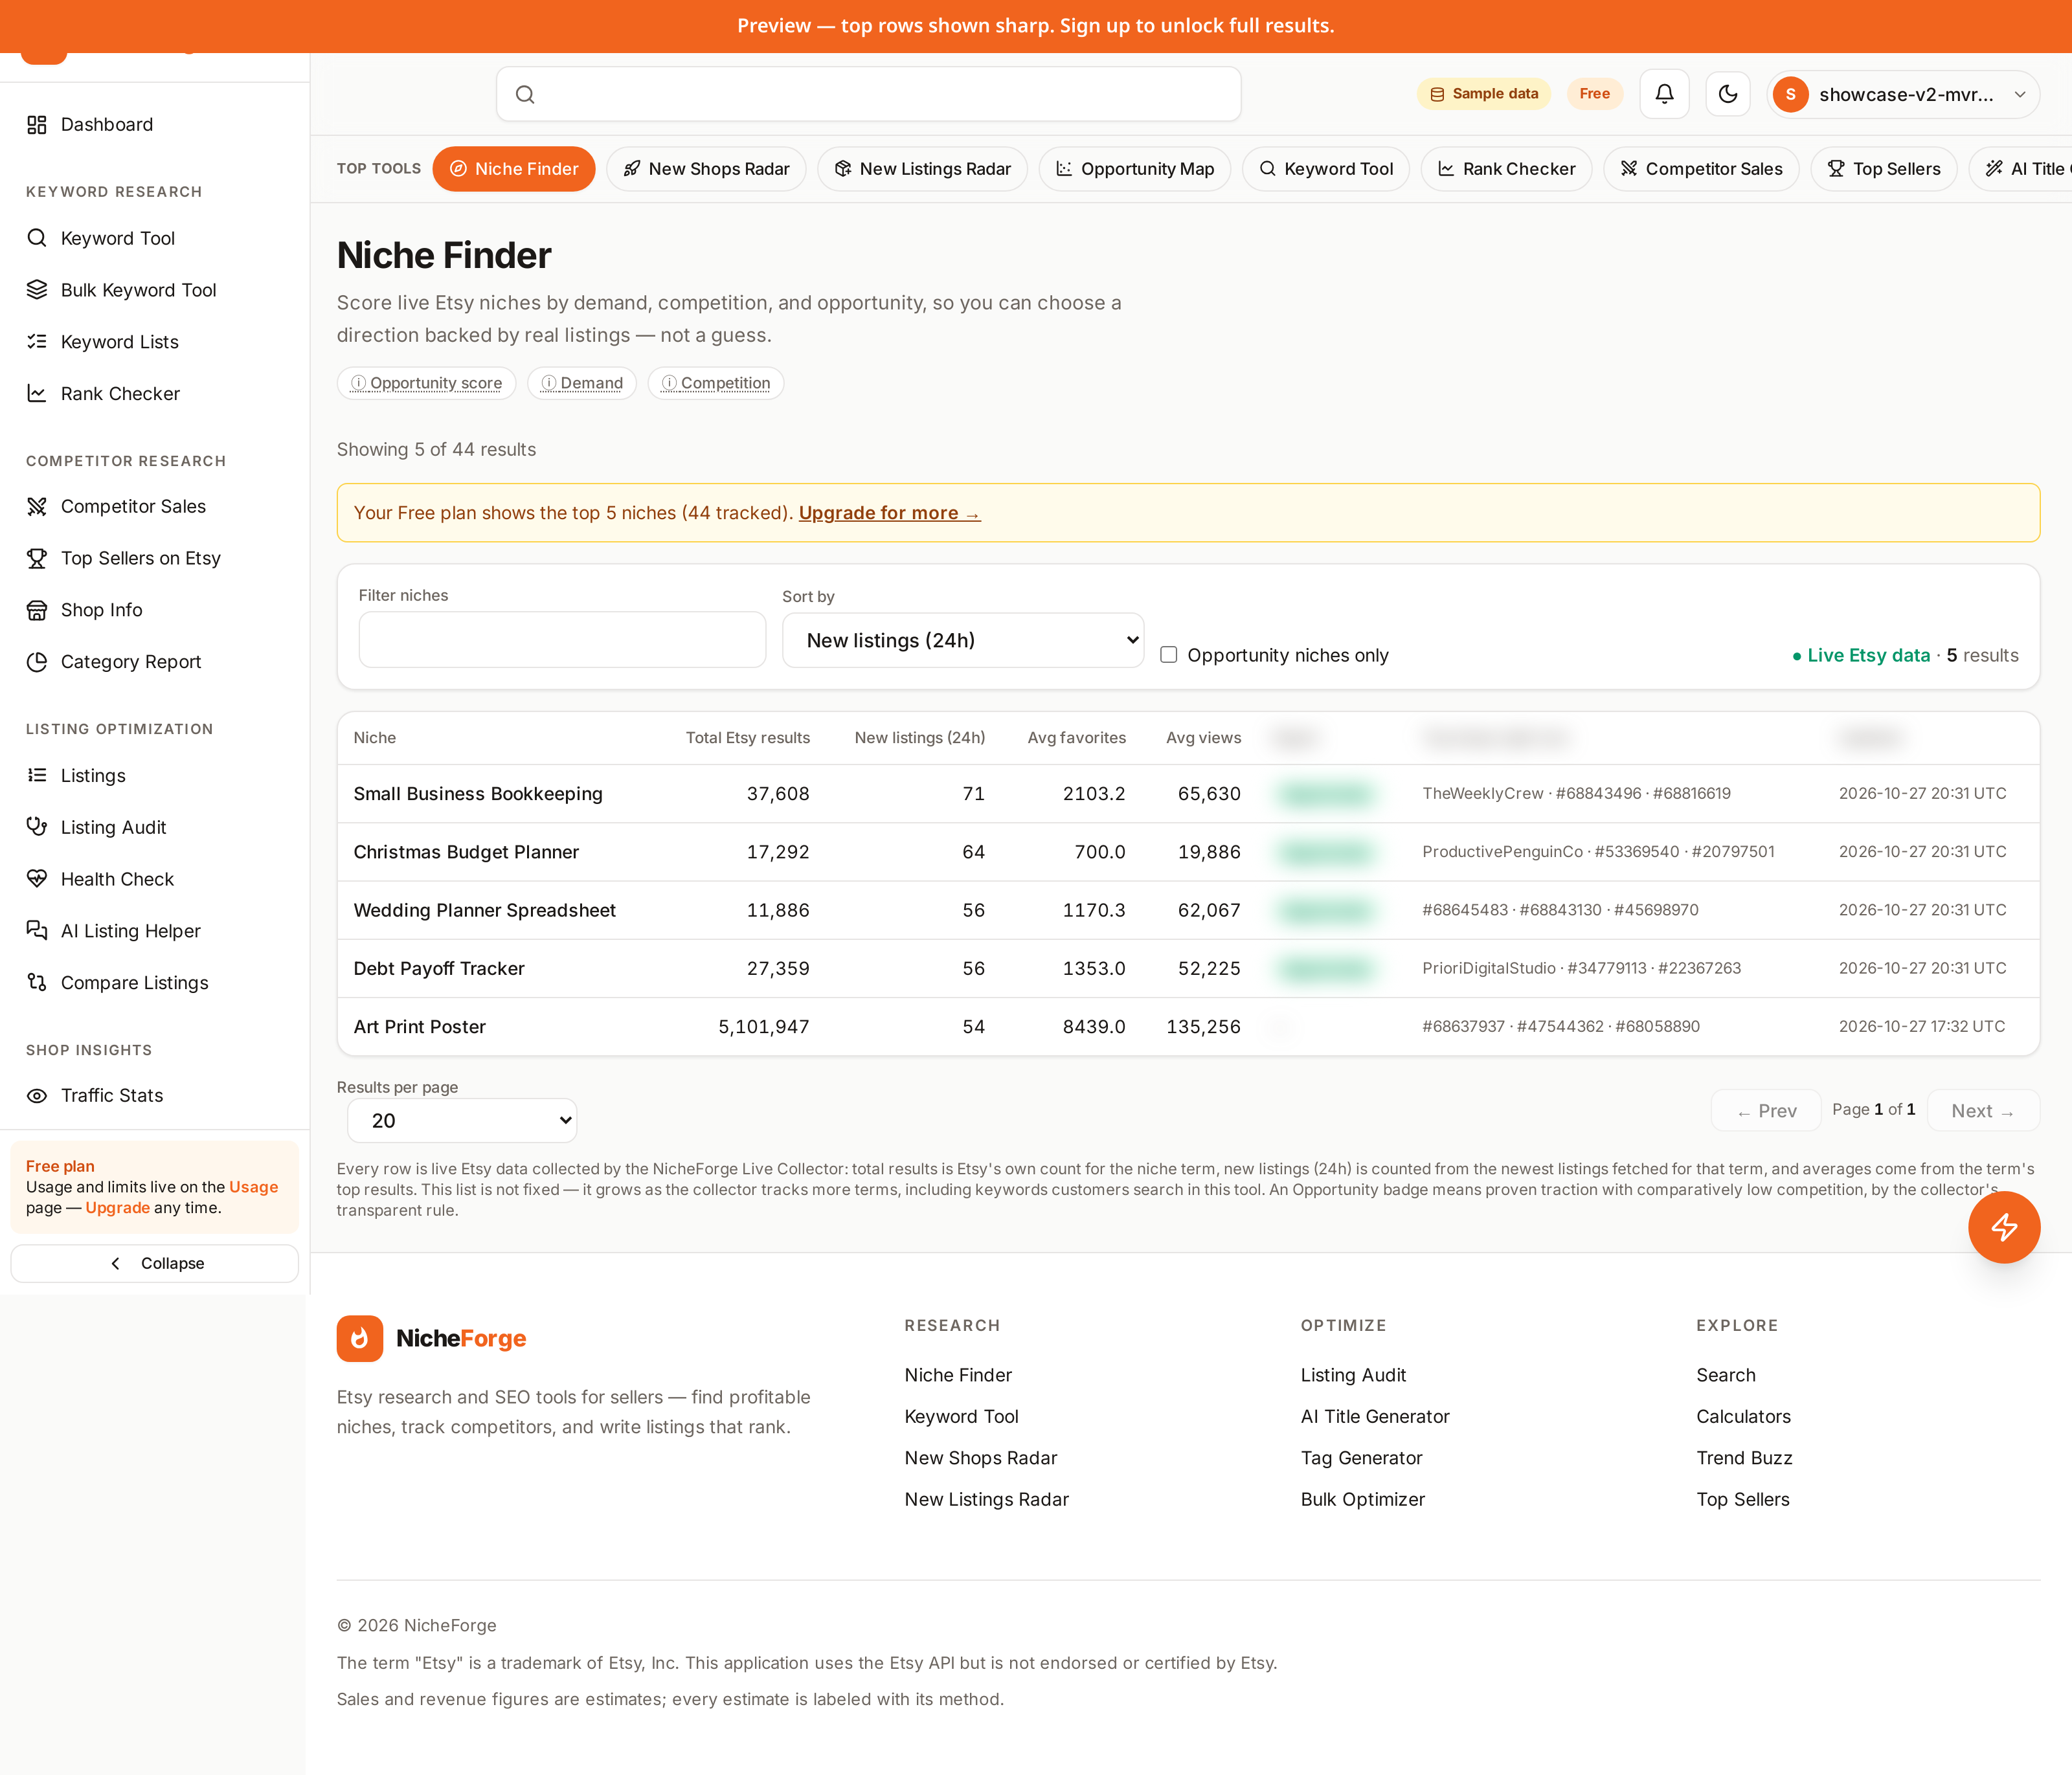Click the search magnifier icon in top bar
2072x1775 pixels.
pyautogui.click(x=525, y=94)
